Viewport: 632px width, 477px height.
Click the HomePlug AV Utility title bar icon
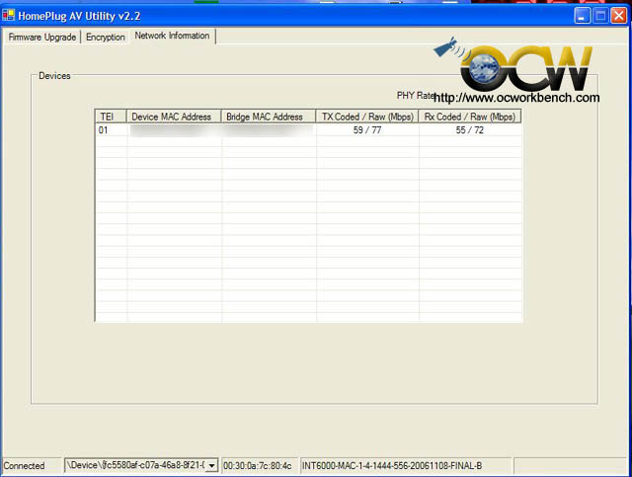click(8, 16)
